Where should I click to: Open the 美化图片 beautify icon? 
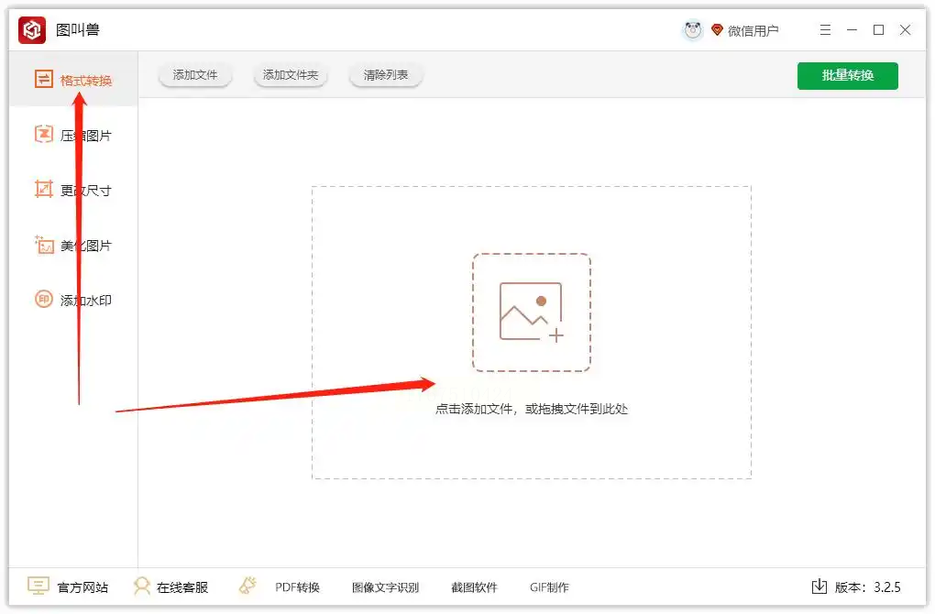tap(43, 245)
